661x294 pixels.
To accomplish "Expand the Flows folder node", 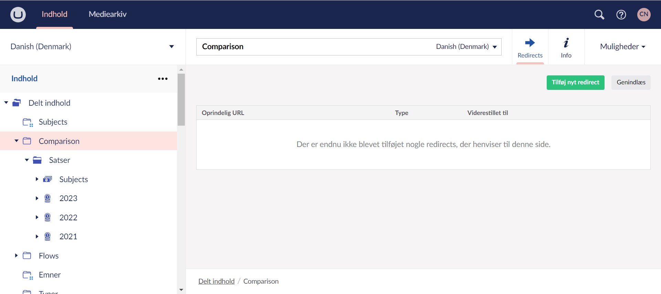I will point(16,255).
